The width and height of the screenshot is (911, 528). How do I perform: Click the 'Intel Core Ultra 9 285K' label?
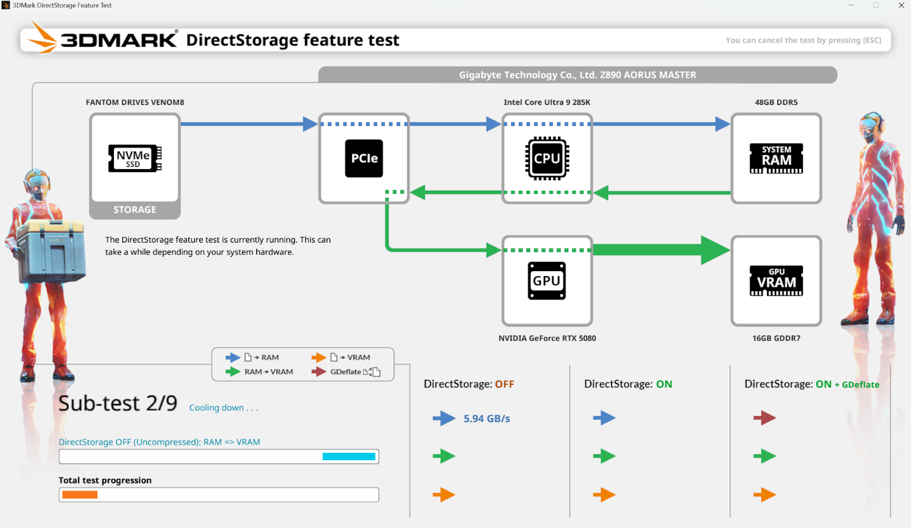tap(547, 103)
